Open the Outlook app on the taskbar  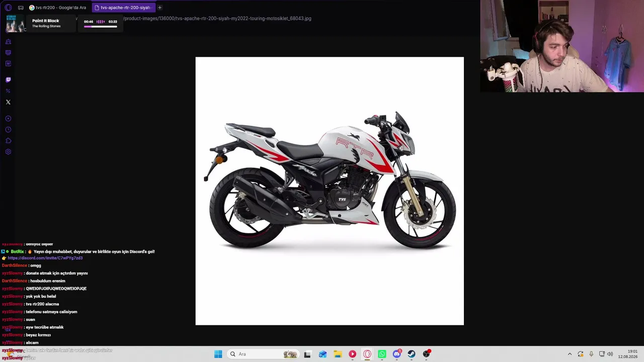[x=323, y=354]
